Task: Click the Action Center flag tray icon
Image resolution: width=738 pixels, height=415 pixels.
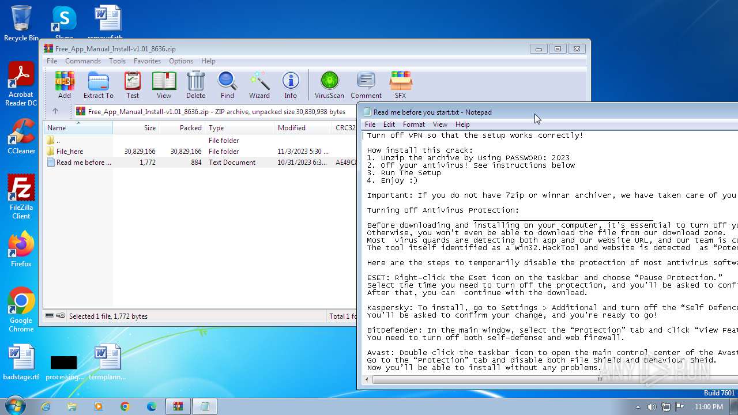Action: pos(680,406)
